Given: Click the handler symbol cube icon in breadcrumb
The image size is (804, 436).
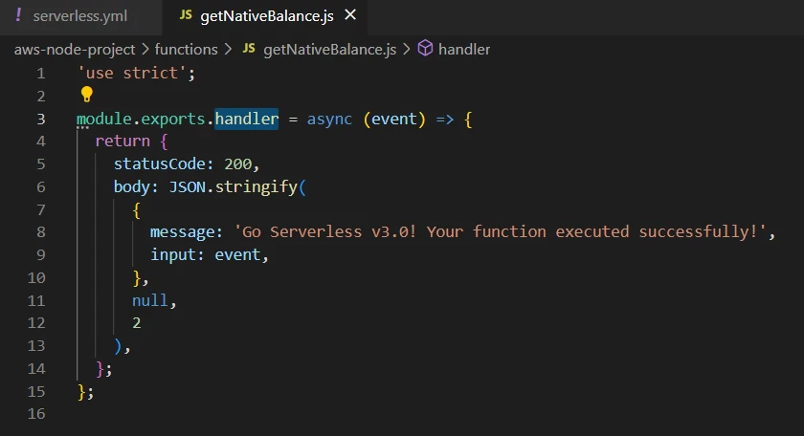Looking at the screenshot, I should click(x=426, y=48).
